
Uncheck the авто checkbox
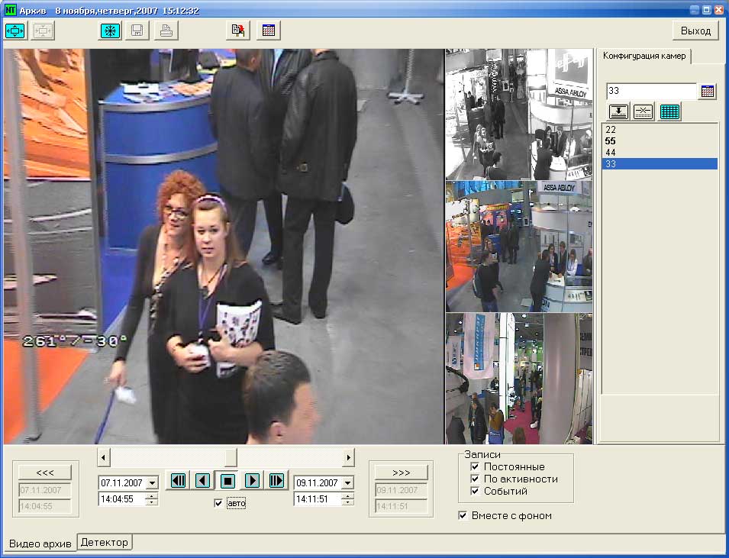[219, 503]
